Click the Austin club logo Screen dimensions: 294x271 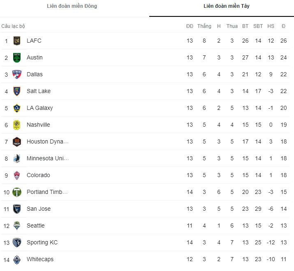(x=17, y=58)
